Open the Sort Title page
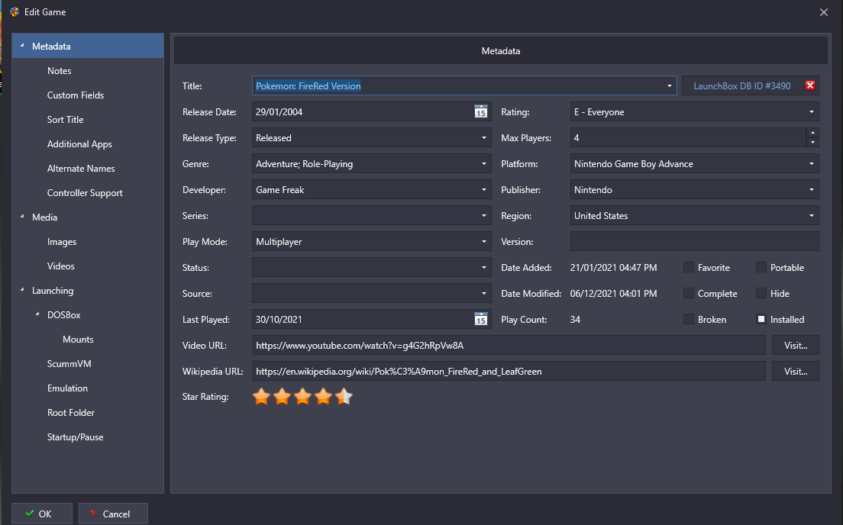The height and width of the screenshot is (525, 843). (65, 120)
